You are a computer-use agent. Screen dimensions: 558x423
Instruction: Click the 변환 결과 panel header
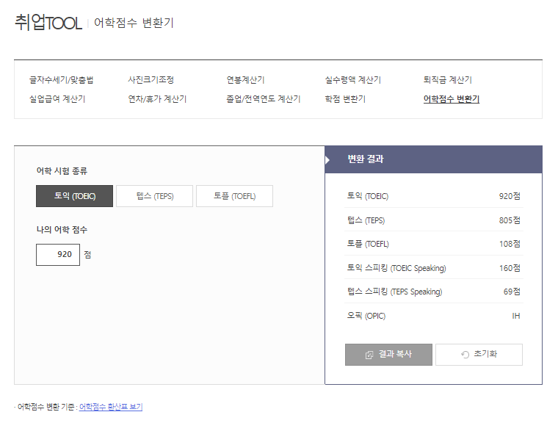pyautogui.click(x=433, y=159)
